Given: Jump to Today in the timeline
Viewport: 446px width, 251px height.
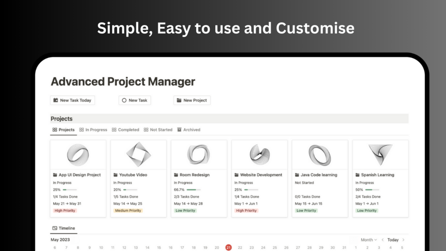Looking at the screenshot, I should pyautogui.click(x=393, y=240).
